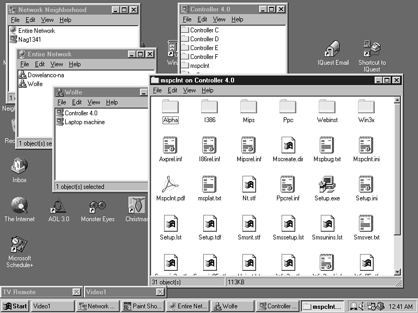Close the minimized Video1 window
This screenshot has width=418, height=313.
click(x=160, y=292)
